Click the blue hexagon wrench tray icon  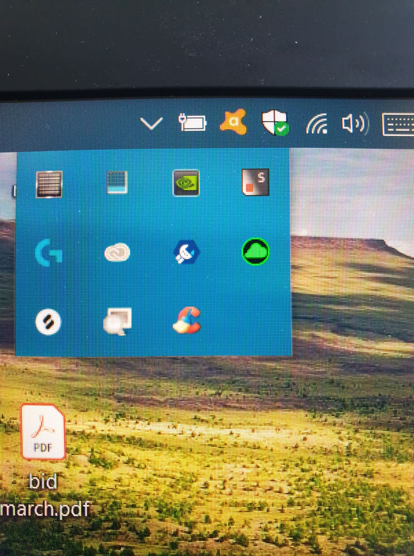pyautogui.click(x=187, y=252)
